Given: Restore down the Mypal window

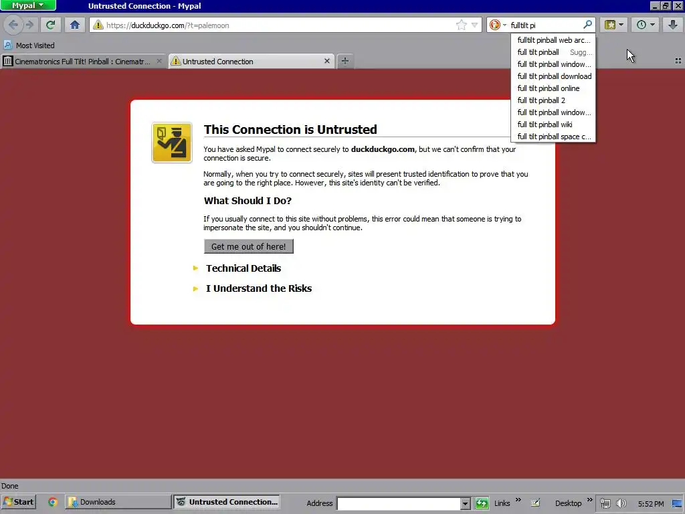Looking at the screenshot, I should coord(666,5).
